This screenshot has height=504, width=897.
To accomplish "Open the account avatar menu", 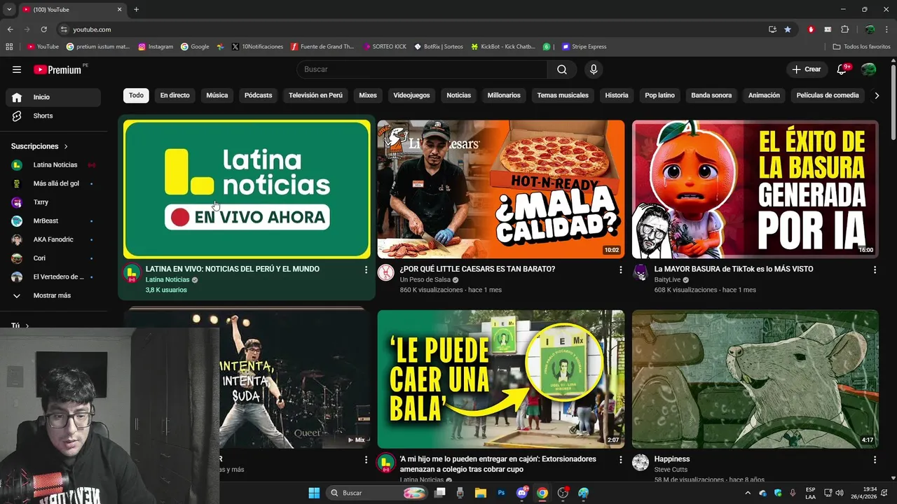I will 868,69.
